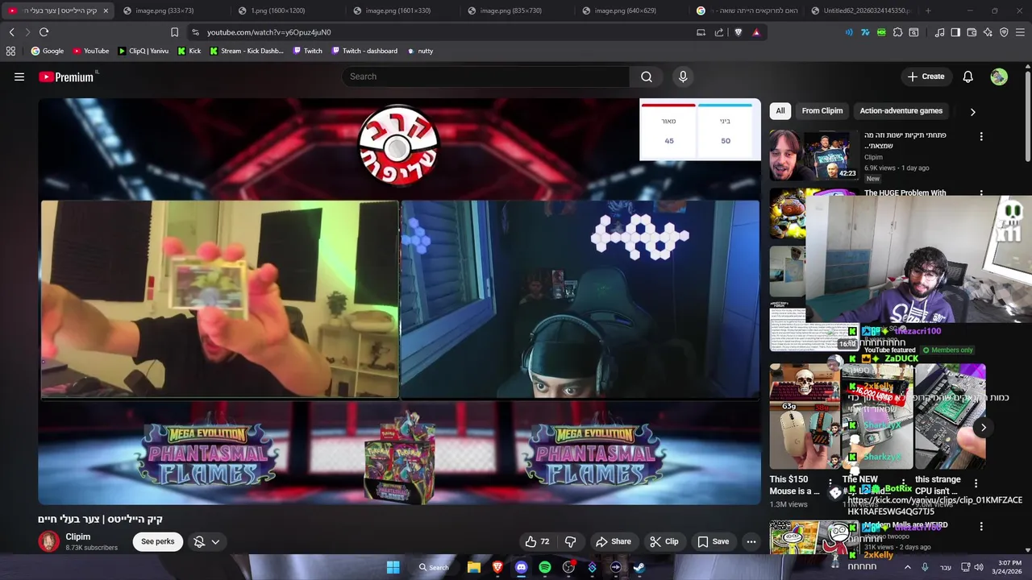
Task: Click the YouTube search magnifier button
Action: [x=647, y=77]
